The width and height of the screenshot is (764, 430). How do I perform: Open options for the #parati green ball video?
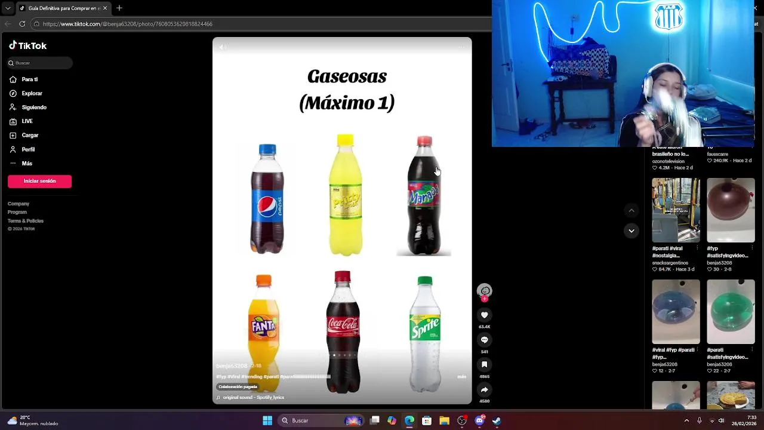pos(752,350)
